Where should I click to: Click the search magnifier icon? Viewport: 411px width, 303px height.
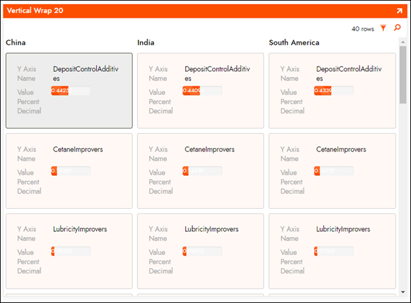pyautogui.click(x=397, y=28)
